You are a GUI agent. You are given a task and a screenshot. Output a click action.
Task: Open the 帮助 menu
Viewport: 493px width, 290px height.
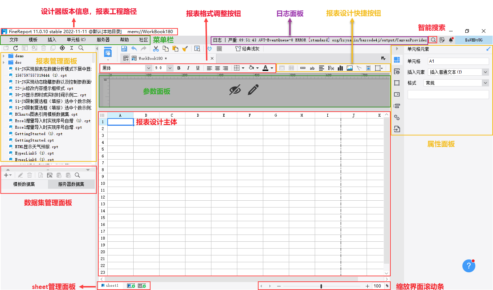[x=124, y=40]
